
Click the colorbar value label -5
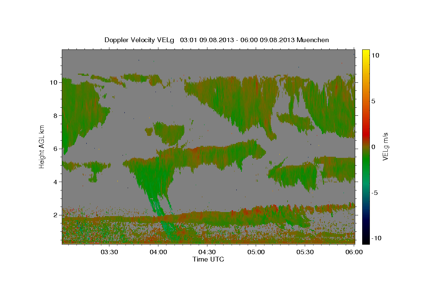tap(375, 193)
